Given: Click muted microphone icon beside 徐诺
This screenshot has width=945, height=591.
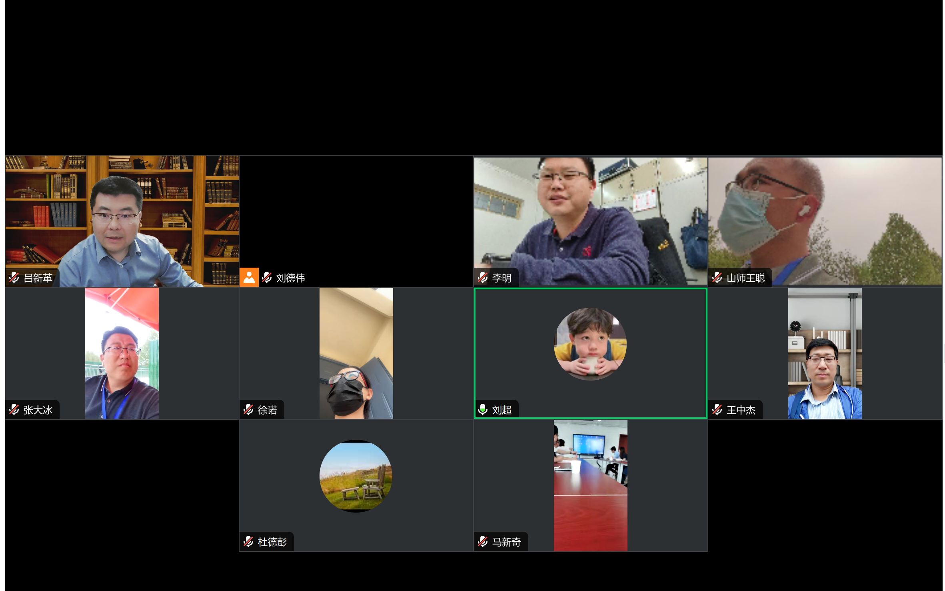Looking at the screenshot, I should [249, 409].
